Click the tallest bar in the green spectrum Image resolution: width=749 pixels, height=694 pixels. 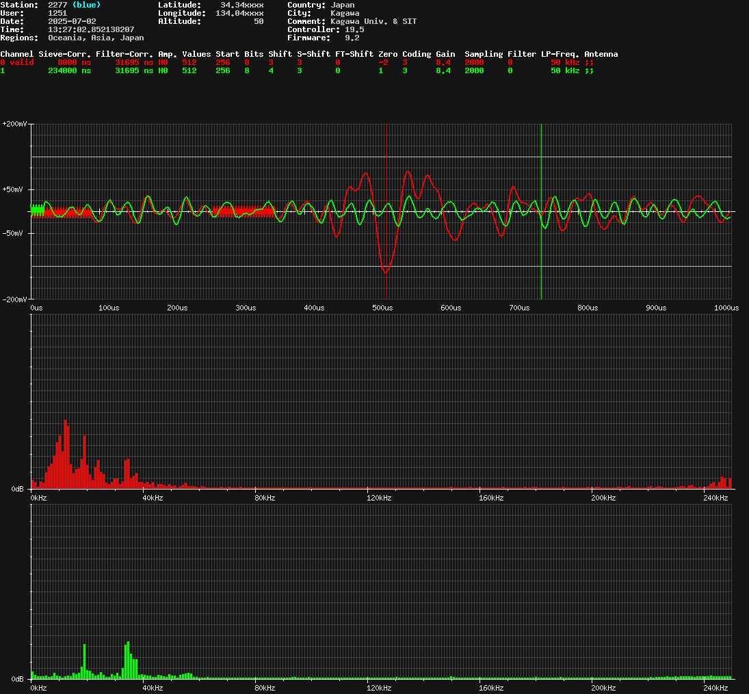pos(128,660)
